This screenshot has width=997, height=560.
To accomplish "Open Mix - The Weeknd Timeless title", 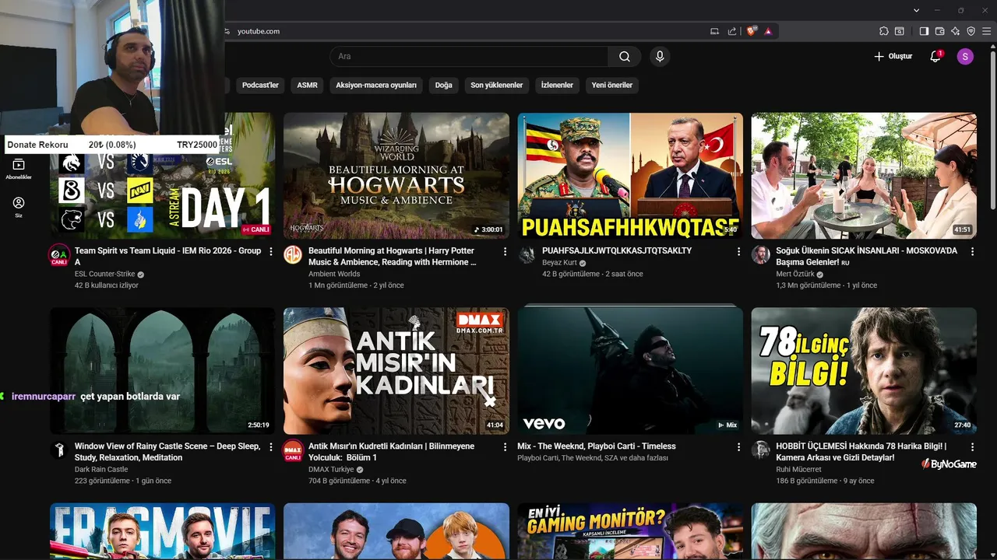I will point(596,446).
